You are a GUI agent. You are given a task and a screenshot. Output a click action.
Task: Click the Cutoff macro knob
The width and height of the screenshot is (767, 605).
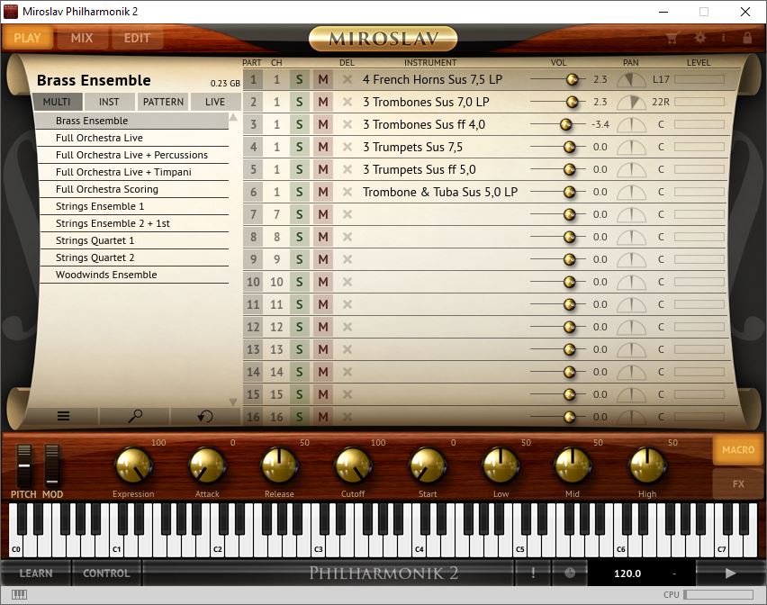click(353, 465)
